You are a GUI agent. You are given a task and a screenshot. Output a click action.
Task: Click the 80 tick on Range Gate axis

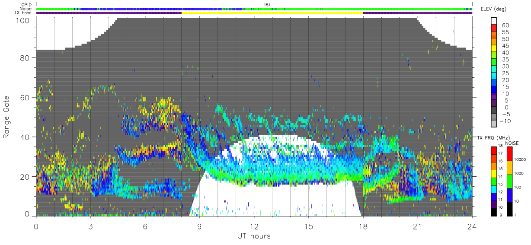25,58
